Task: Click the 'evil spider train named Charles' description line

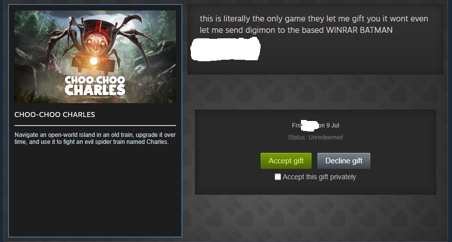Action: click(115, 142)
